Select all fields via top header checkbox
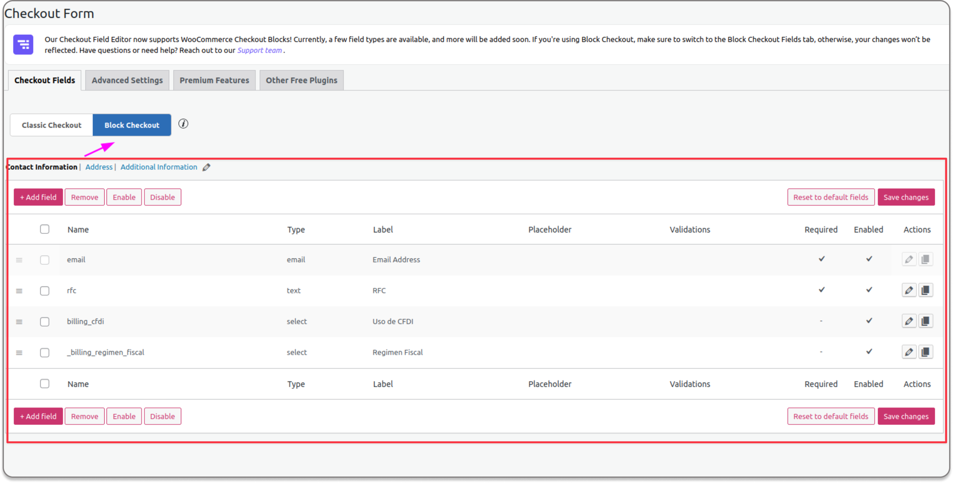 click(45, 229)
